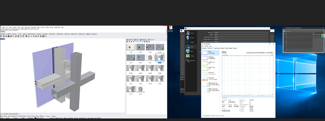Click the Rendered orange sphere display icon

pos(11,36)
